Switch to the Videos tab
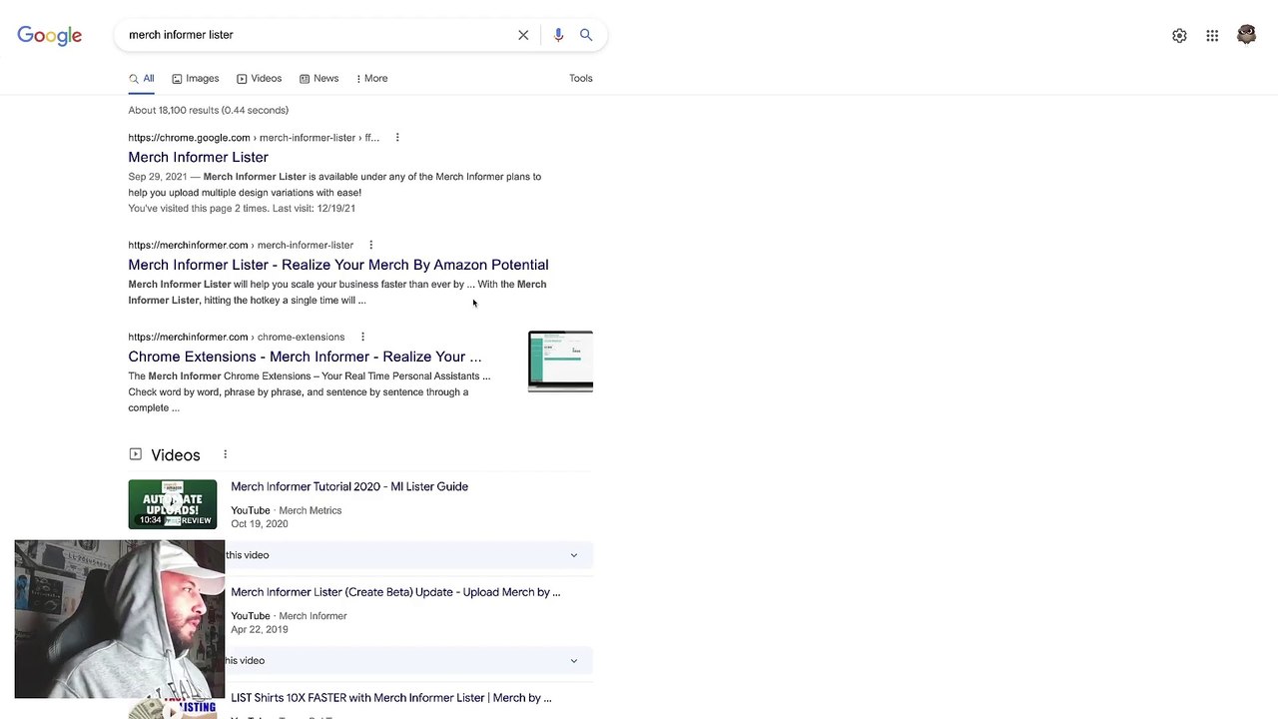The image size is (1278, 719). pos(259,78)
